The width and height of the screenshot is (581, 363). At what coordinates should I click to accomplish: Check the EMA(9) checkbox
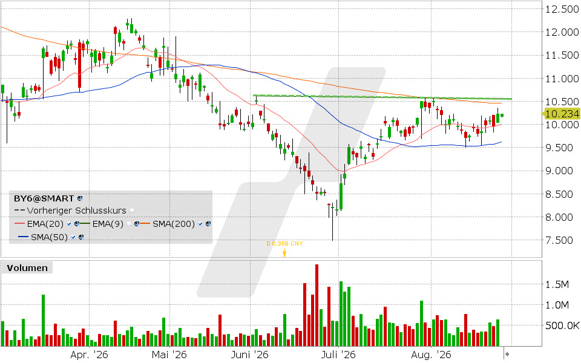pos(129,224)
